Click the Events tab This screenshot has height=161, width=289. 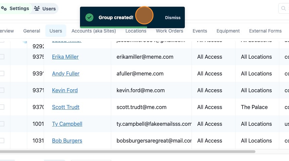(200, 31)
